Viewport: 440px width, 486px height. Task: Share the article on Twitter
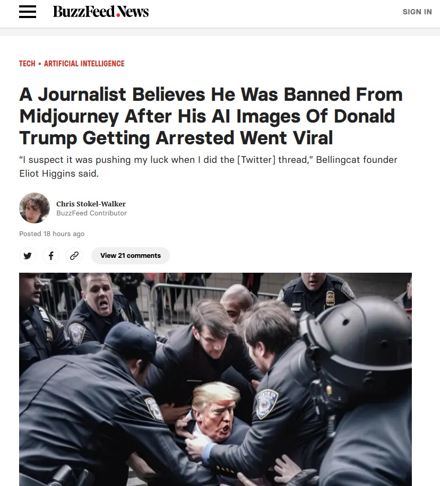(28, 256)
